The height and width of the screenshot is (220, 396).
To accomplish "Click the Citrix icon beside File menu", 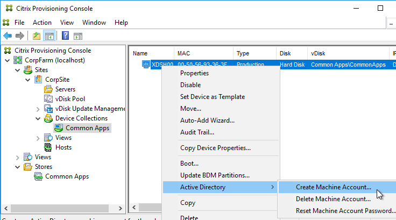I will coord(6,23).
